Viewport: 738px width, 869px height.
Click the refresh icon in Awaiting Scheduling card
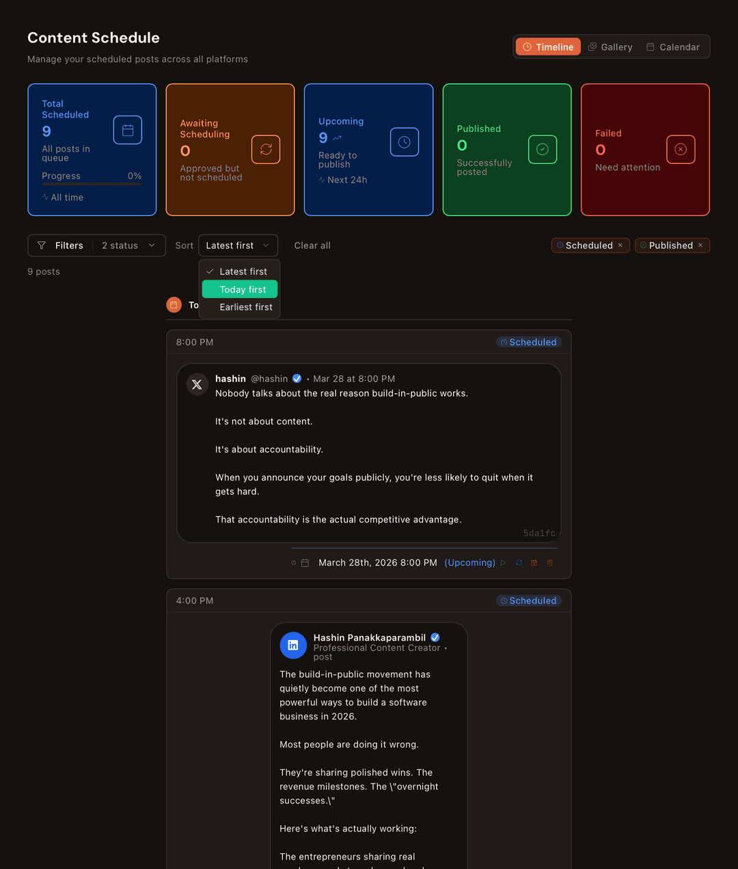point(266,149)
